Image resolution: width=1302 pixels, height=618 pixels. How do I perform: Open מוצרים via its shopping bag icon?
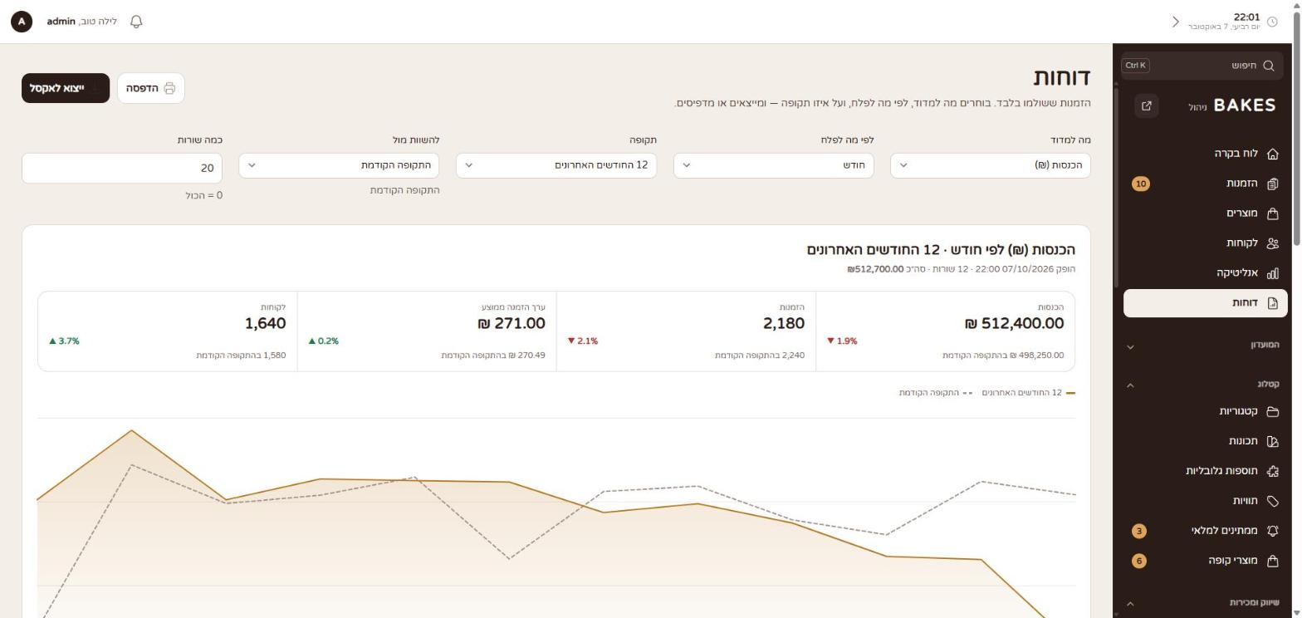coord(1273,213)
